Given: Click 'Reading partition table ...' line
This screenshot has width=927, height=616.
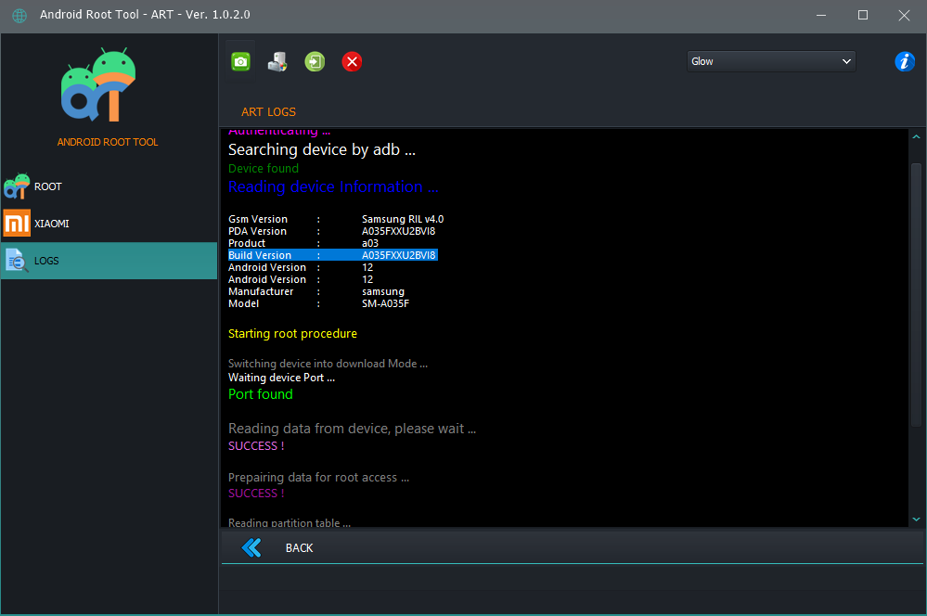Looking at the screenshot, I should point(290,522).
